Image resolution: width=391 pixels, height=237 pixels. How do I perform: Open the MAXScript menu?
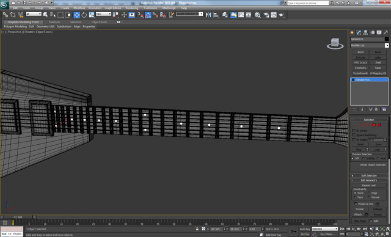coord(169,8)
